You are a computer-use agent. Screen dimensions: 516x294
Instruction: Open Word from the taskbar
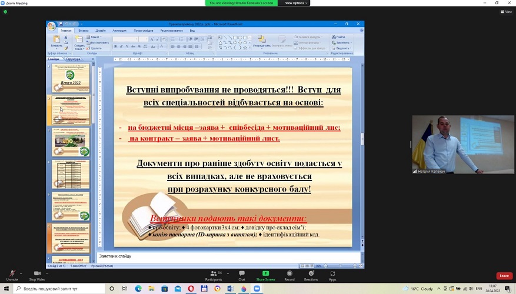231,288
